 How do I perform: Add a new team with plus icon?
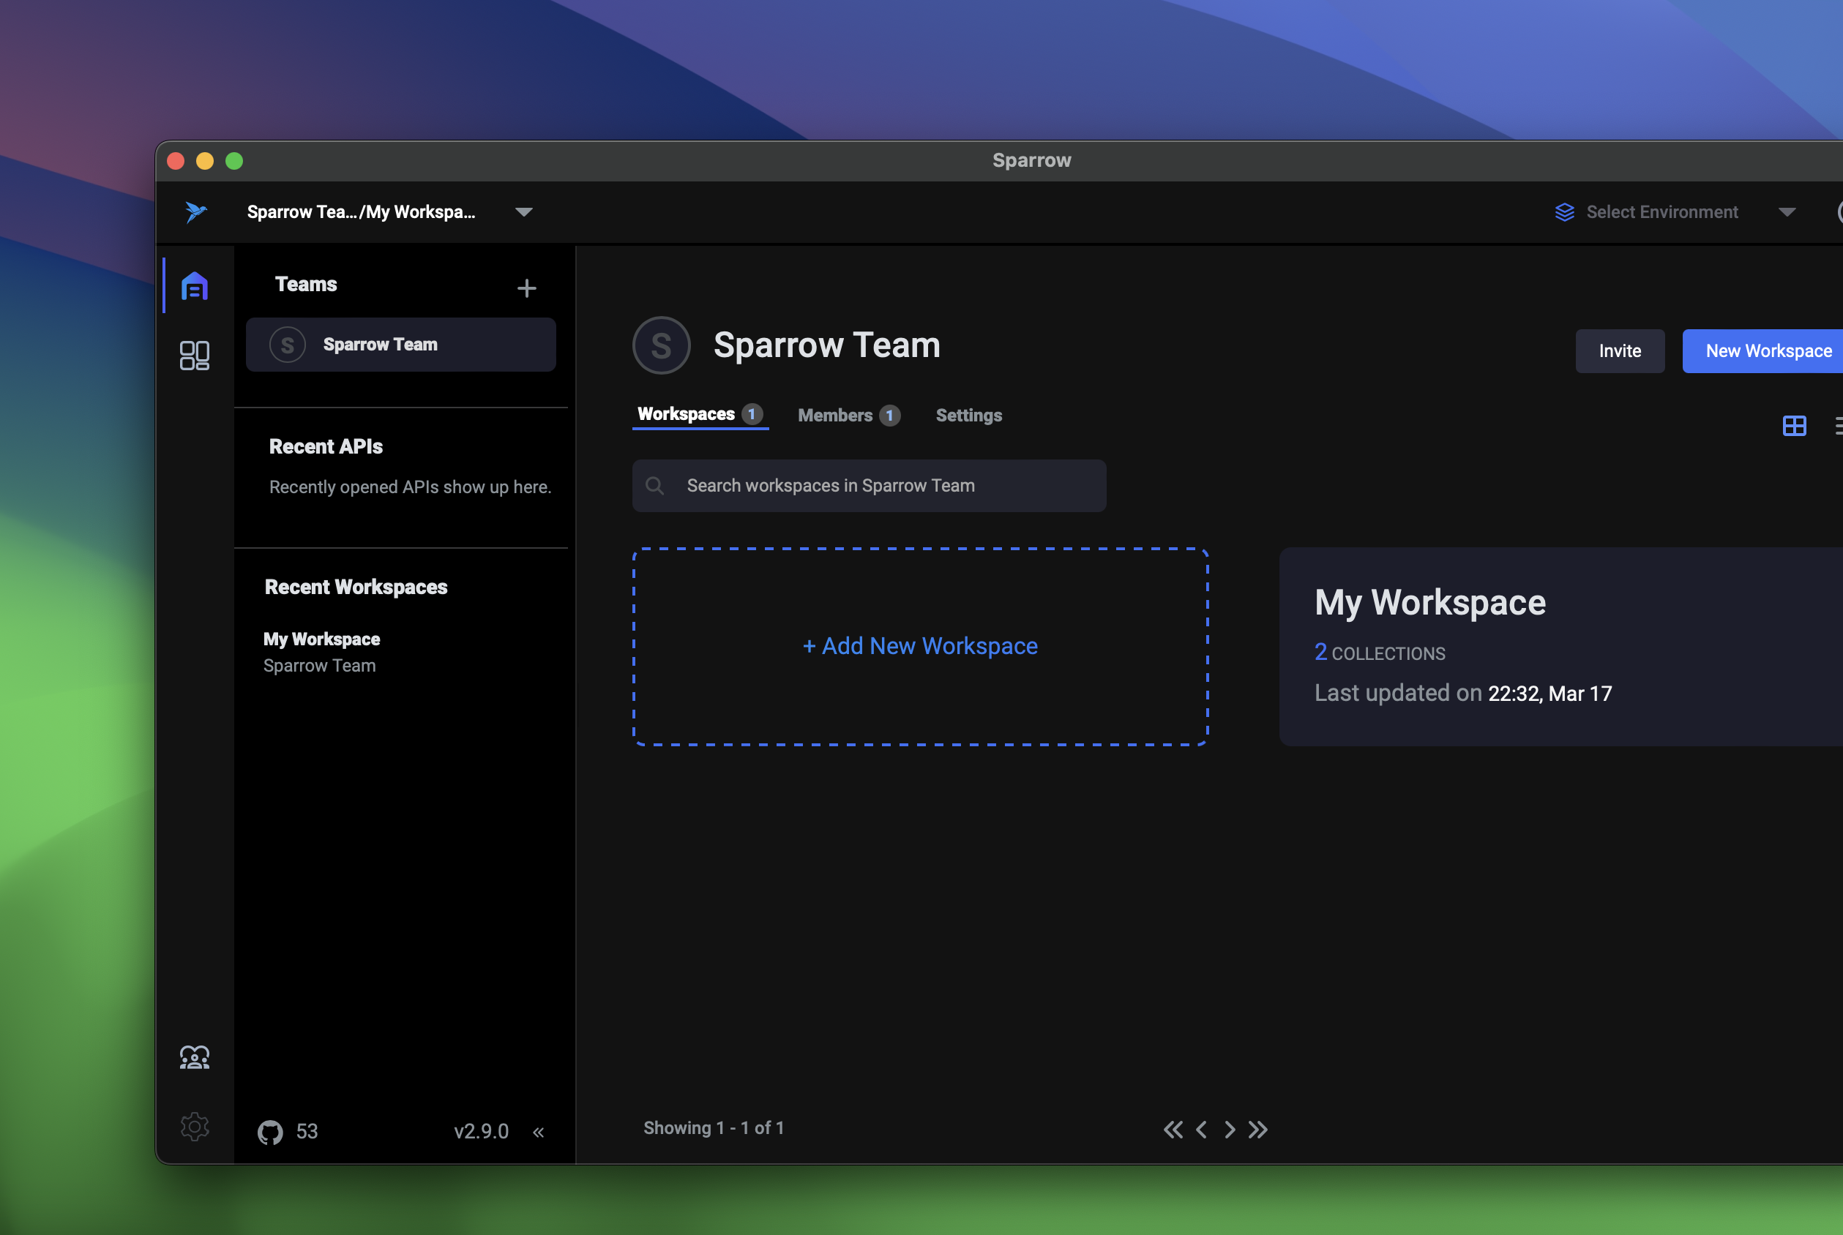[526, 288]
